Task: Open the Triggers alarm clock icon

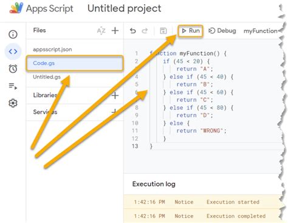Action: [13, 69]
